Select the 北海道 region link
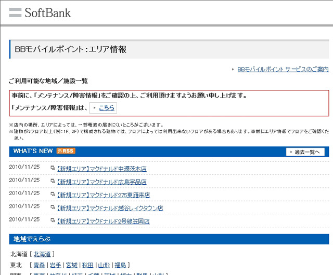This screenshot has height=275, width=333. 42,254
